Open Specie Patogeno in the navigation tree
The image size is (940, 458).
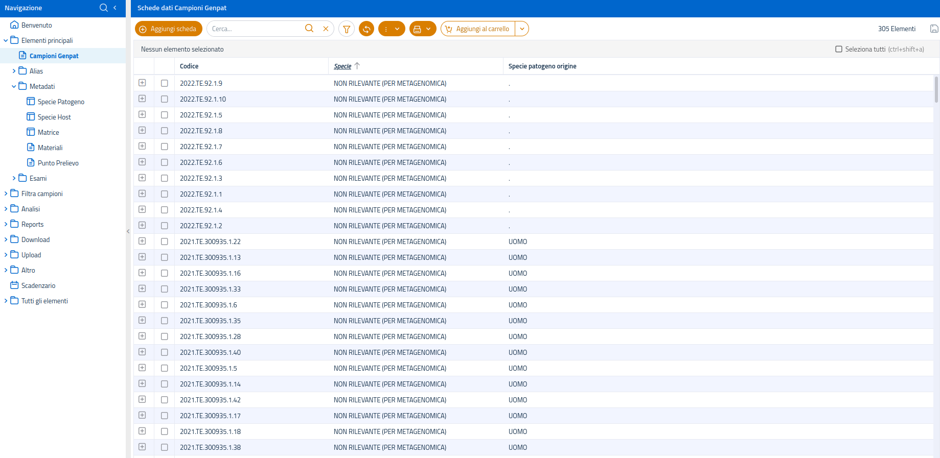pos(61,102)
